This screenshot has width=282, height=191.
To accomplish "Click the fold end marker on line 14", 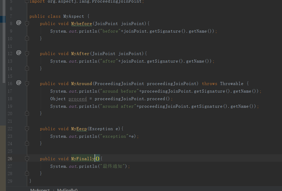I will pyautogui.click(x=27, y=68).
